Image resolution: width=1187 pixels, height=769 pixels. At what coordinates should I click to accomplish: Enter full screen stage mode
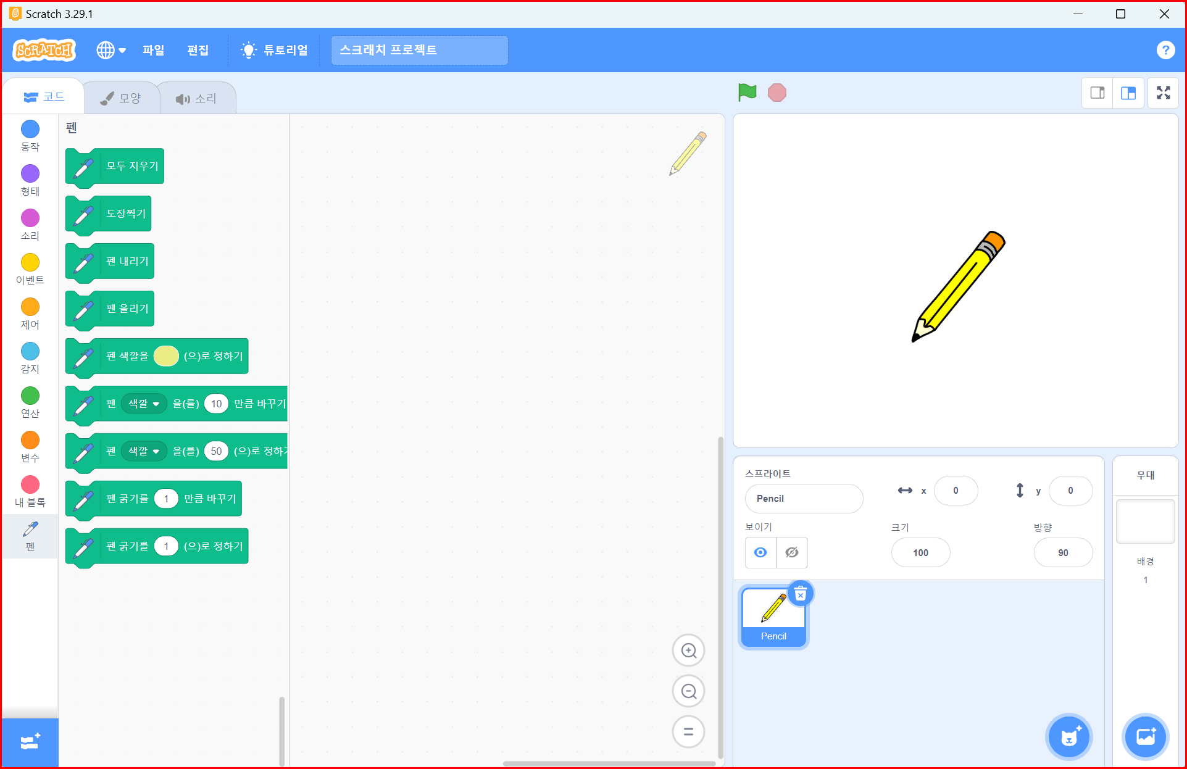1163,93
